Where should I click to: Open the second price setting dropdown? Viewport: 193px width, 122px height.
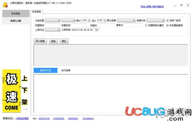(69, 20)
